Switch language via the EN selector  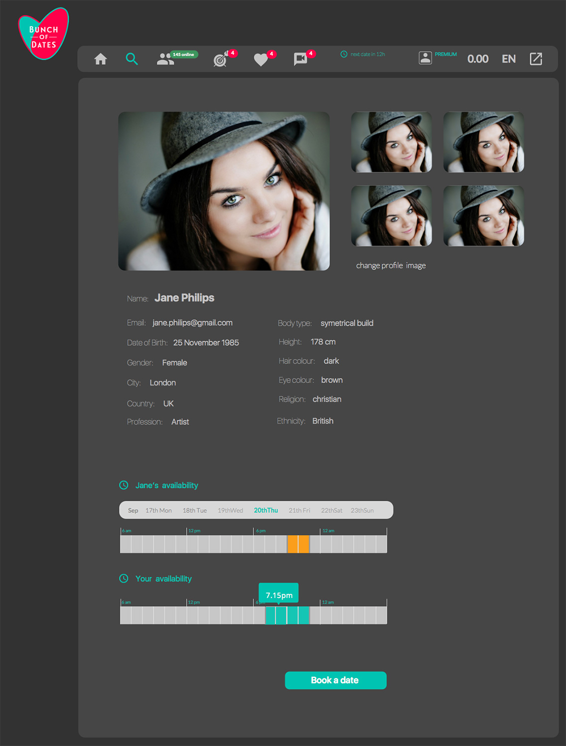(508, 59)
